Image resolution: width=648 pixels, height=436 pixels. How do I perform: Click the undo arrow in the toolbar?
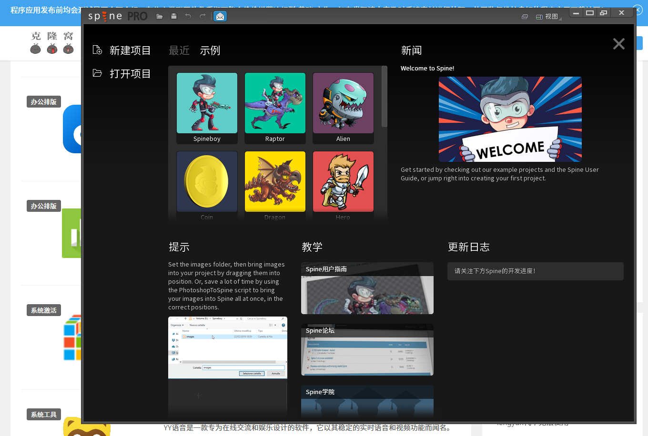188,16
